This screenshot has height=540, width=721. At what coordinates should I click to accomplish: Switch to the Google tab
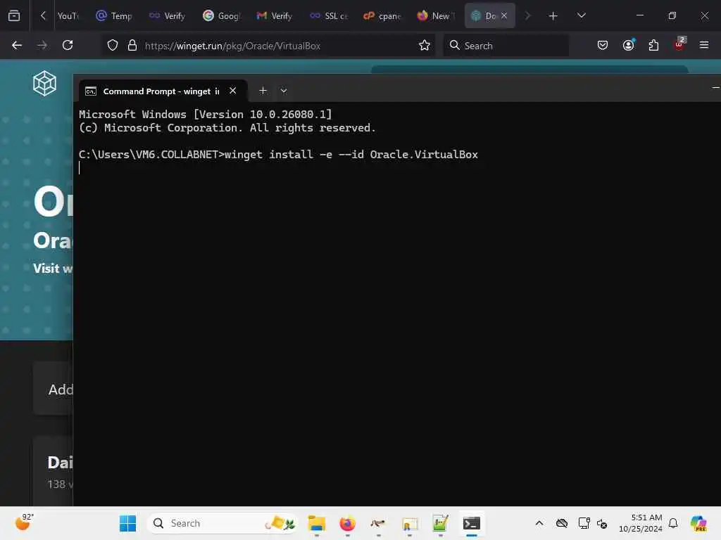pos(221,15)
